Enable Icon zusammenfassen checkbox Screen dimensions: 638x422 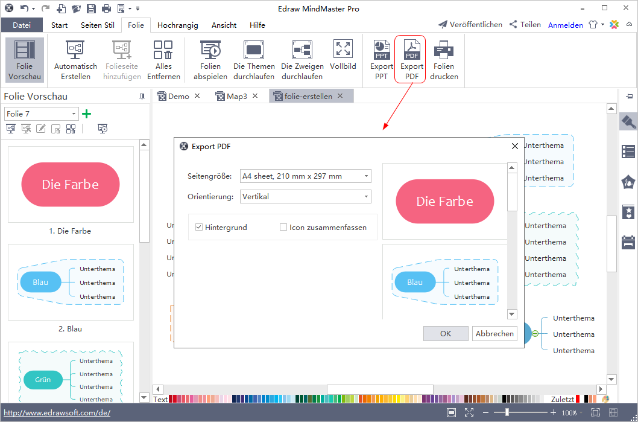(x=283, y=228)
